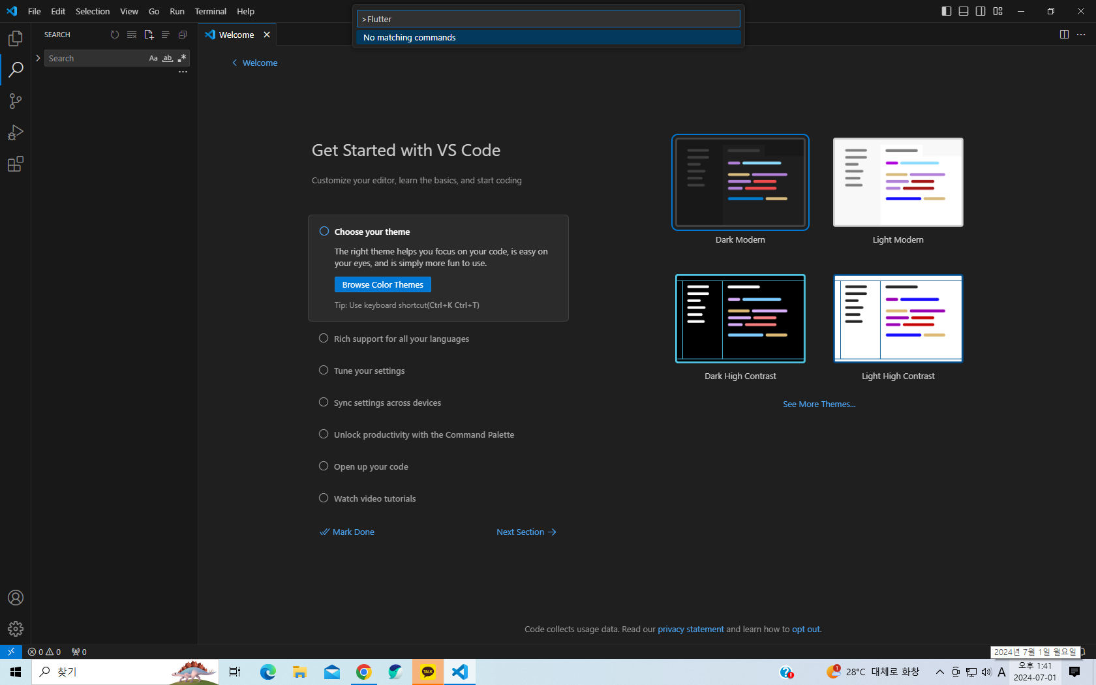The width and height of the screenshot is (1096, 685).
Task: Click the ports forwarded status indicator
Action: pos(79,652)
